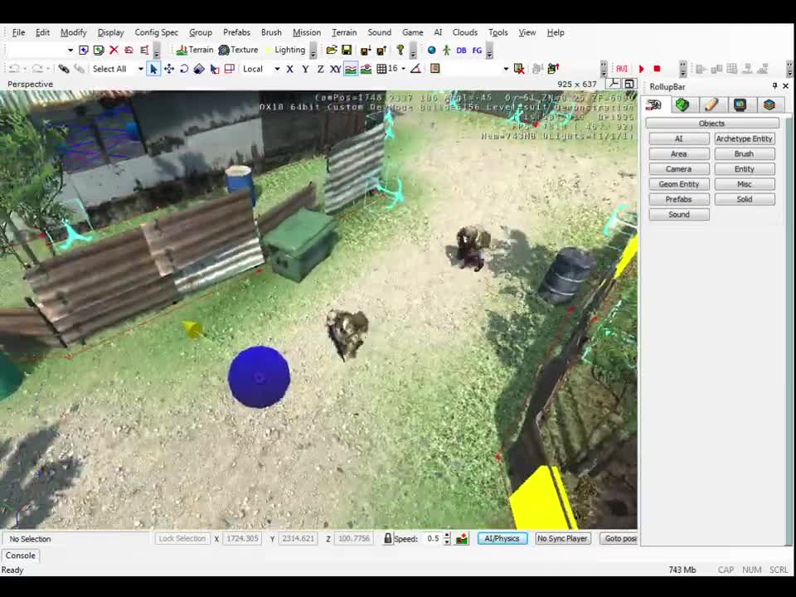The width and height of the screenshot is (796, 597).
Task: Activate the Rotate tool
Action: pyautogui.click(x=184, y=69)
